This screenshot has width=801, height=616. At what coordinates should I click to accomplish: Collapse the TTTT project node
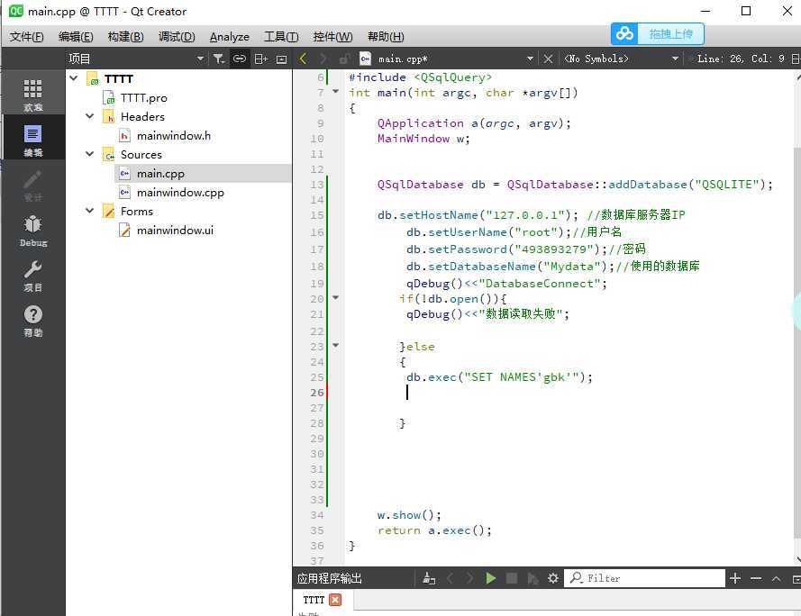click(x=74, y=78)
